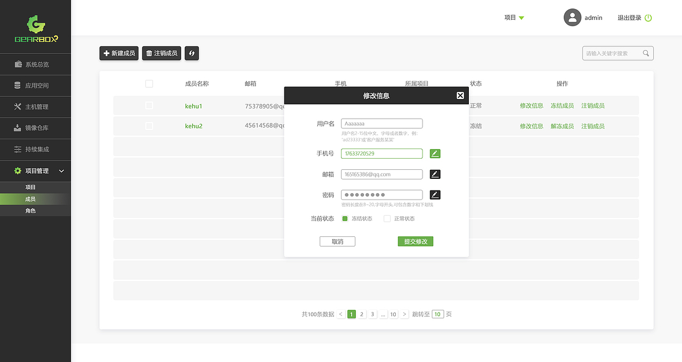Click 注销成员 for kehu1 row

[x=593, y=106]
